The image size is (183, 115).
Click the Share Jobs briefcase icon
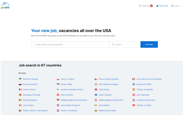point(157,6)
